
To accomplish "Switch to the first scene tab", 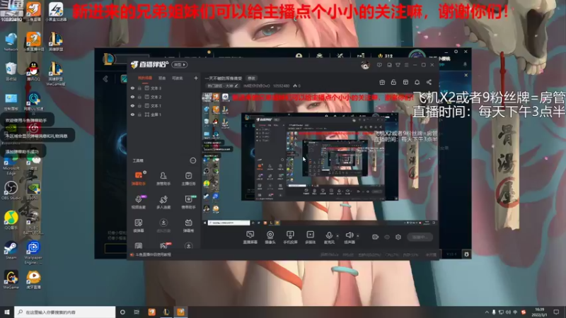I will pyautogui.click(x=145, y=78).
